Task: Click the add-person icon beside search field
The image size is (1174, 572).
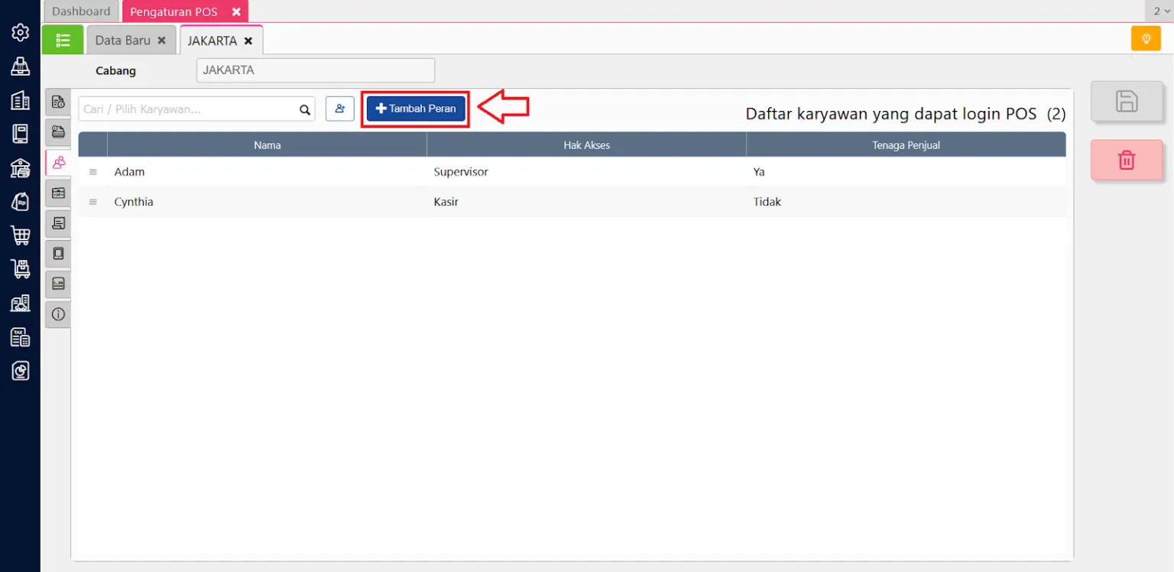Action: [339, 109]
